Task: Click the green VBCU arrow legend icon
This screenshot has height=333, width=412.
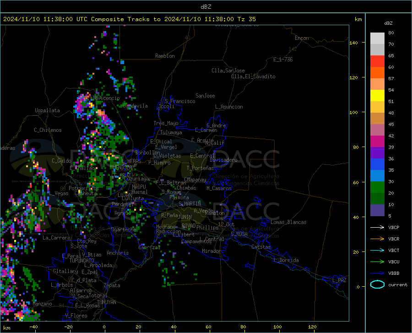Action: point(377,262)
